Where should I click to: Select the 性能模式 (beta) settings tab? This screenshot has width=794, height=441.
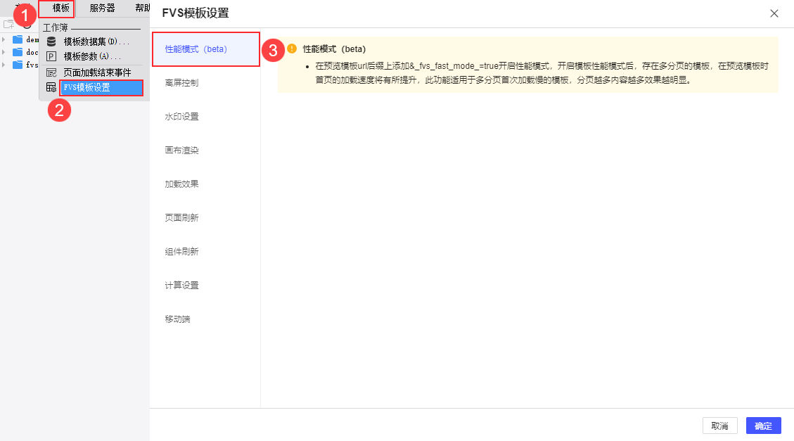pyautogui.click(x=205, y=49)
